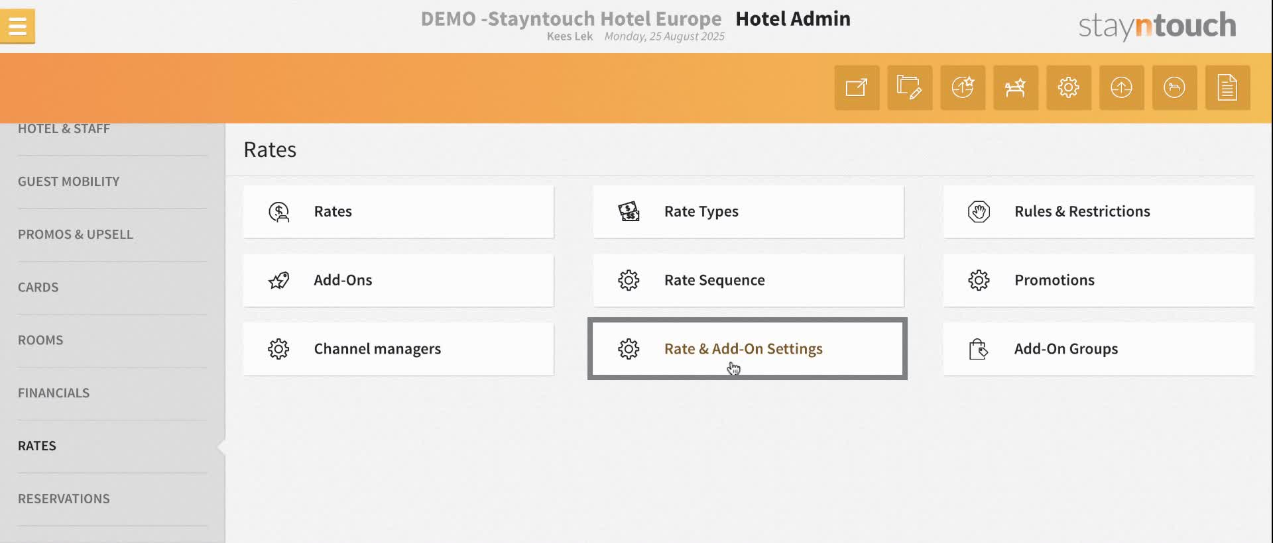Viewport: 1273px width, 543px height.
Task: Open the Cards sidebar section
Action: [x=38, y=287]
